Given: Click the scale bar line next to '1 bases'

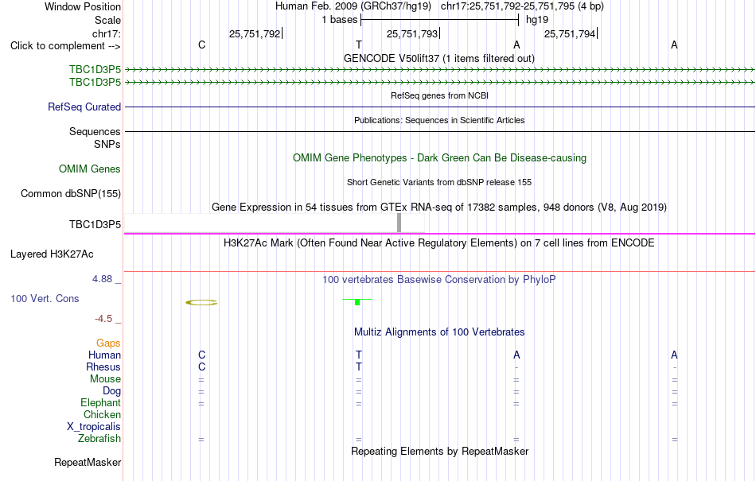Looking at the screenshot, I should 440,20.
